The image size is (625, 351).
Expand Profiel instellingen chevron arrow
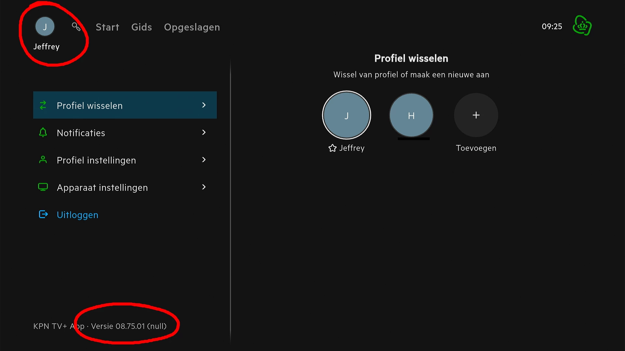(x=204, y=160)
